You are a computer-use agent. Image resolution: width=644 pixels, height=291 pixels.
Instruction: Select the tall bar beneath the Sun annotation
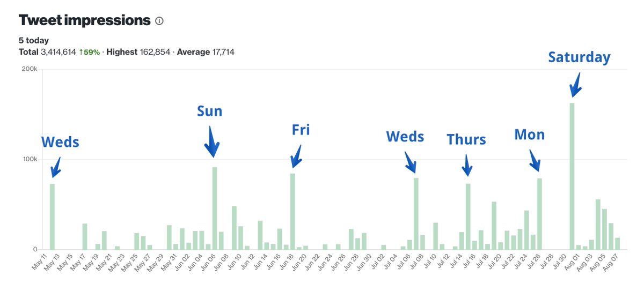(215, 208)
